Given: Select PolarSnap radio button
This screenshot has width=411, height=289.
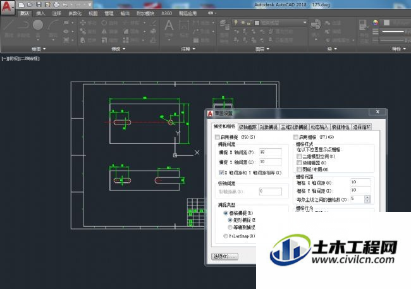Looking at the screenshot, I should pyautogui.click(x=226, y=236).
